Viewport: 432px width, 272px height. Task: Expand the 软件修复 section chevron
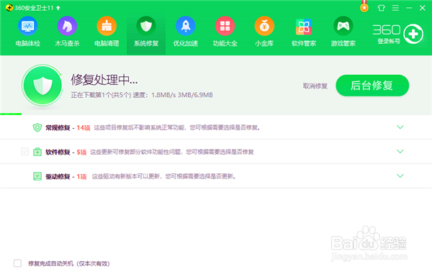click(x=400, y=151)
